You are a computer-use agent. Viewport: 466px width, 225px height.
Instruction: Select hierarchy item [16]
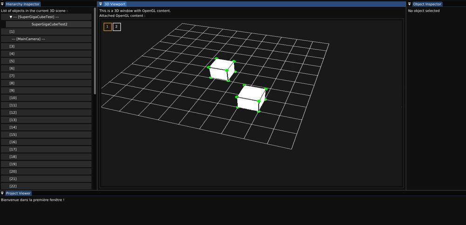click(x=46, y=142)
